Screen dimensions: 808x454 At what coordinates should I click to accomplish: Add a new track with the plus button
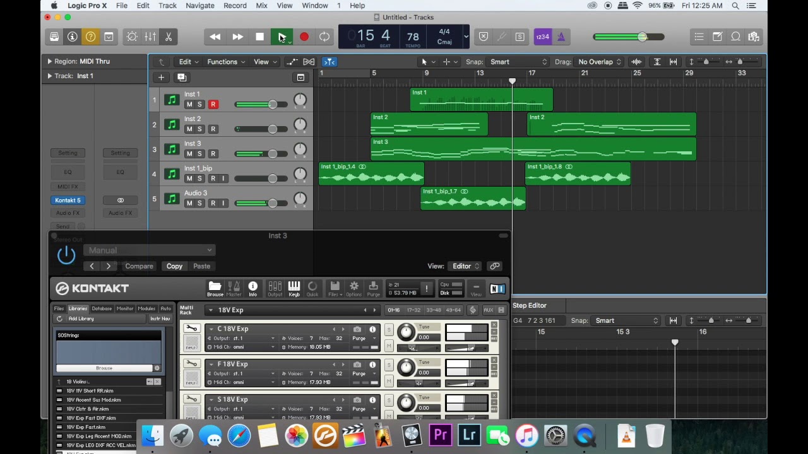[x=161, y=77]
